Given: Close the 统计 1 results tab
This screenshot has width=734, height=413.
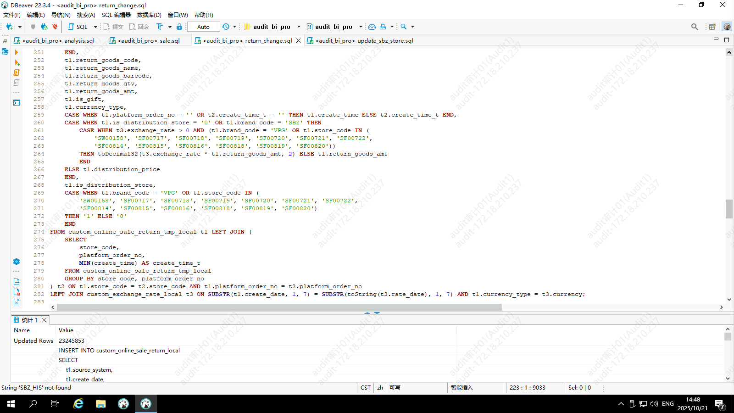Looking at the screenshot, I should 44,320.
